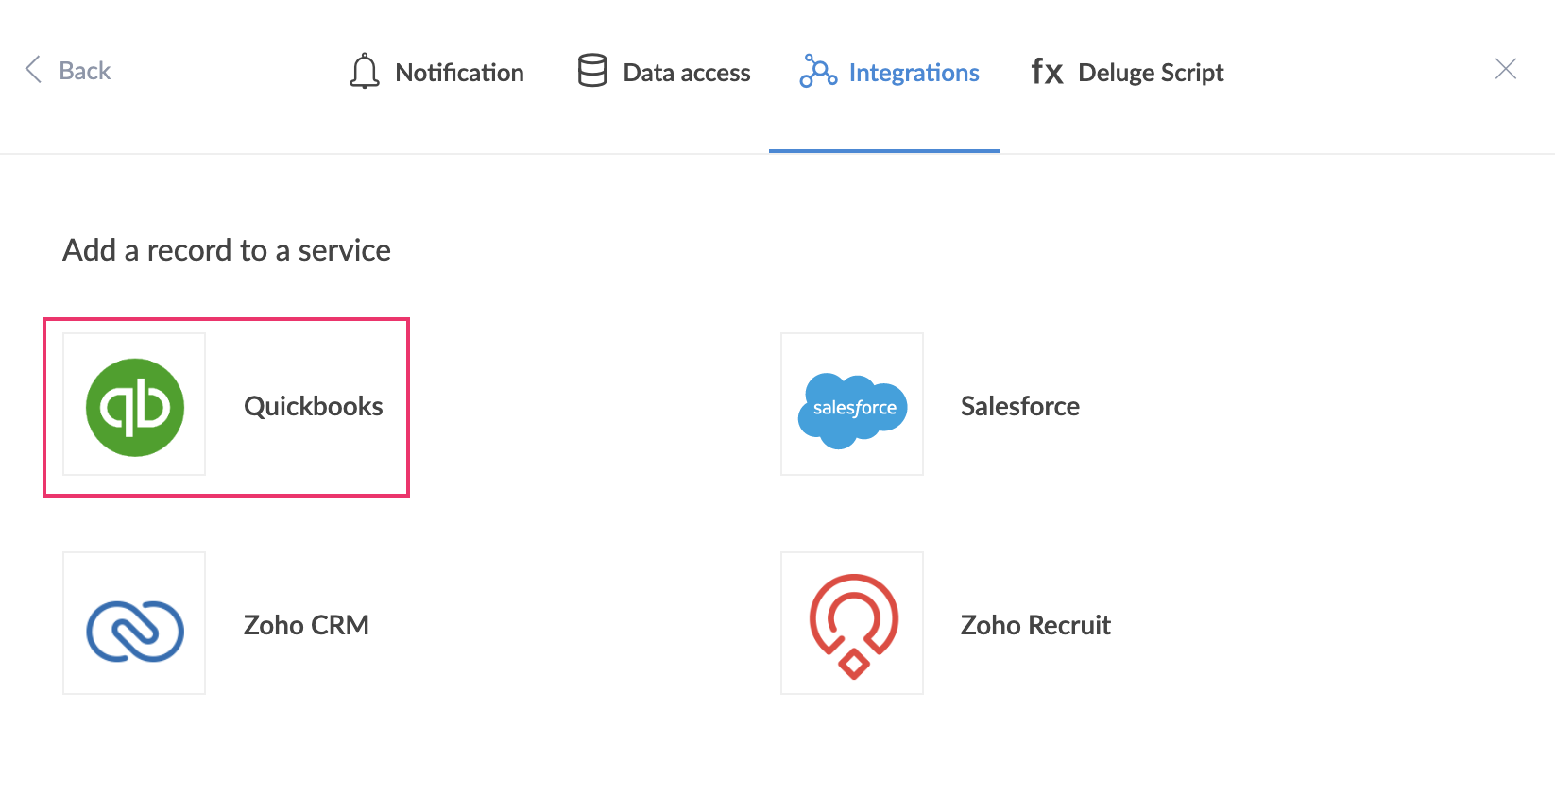The image size is (1555, 810).
Task: Click the Zoho CRM chain-link logo
Action: 135,630
